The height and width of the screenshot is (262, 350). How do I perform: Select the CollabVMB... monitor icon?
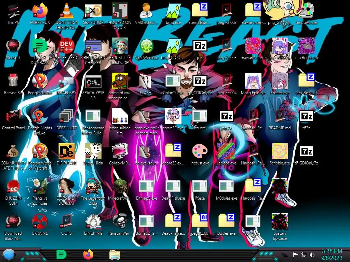120,155
